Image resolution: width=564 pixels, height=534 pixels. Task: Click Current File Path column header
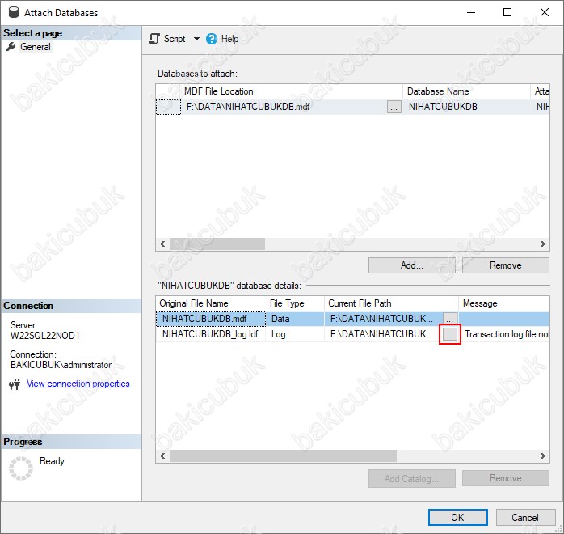391,303
